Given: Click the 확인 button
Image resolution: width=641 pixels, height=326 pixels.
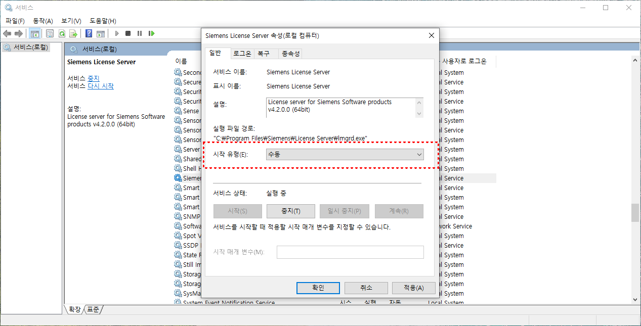Looking at the screenshot, I should click(318, 288).
